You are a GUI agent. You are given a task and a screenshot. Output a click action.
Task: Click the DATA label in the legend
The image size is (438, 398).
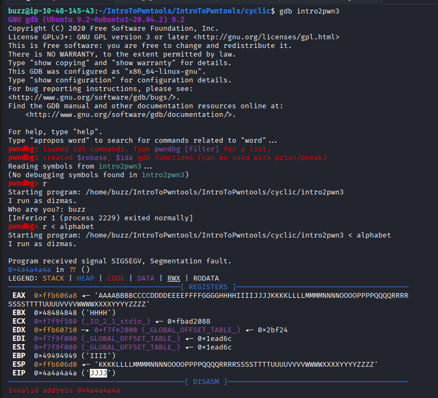pos(145,278)
